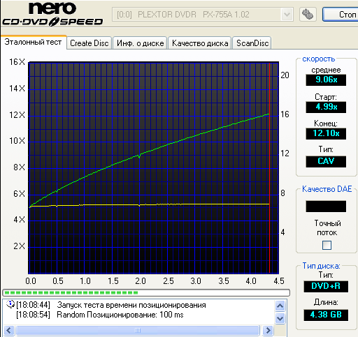Switch to the Create Disc tab
The image size is (358, 337).
pyautogui.click(x=89, y=43)
